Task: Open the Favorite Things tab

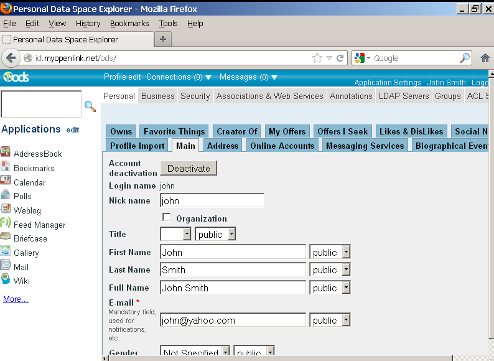Action: 174,131
